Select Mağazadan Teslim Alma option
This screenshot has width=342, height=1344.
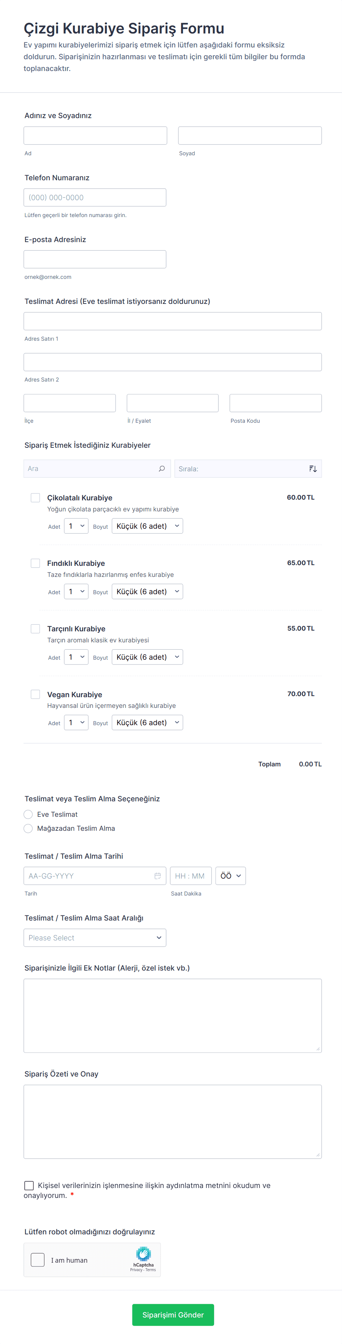pyautogui.click(x=29, y=829)
